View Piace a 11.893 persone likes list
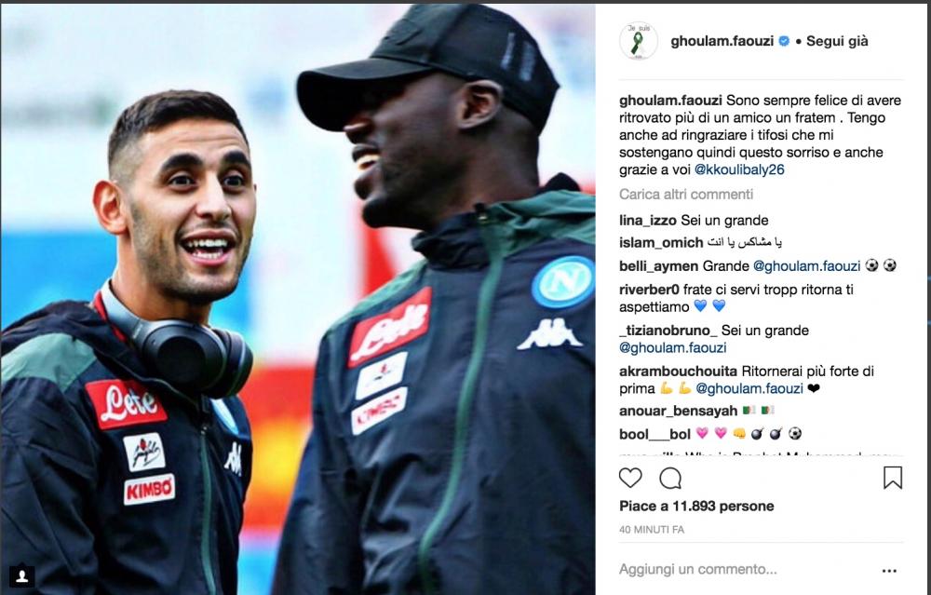 696,506
